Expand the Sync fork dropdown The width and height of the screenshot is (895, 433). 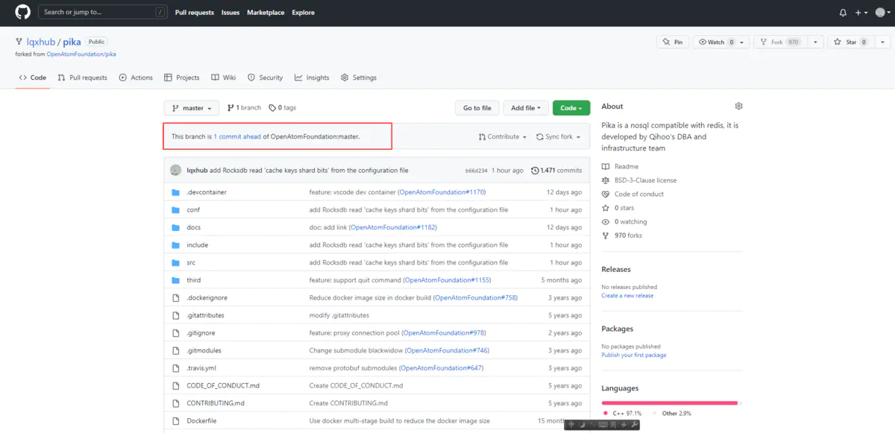tap(558, 137)
